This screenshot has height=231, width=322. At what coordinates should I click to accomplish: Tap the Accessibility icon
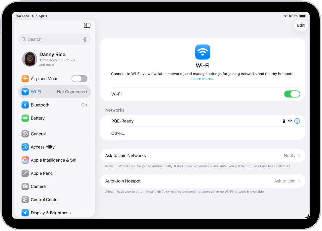(25, 147)
